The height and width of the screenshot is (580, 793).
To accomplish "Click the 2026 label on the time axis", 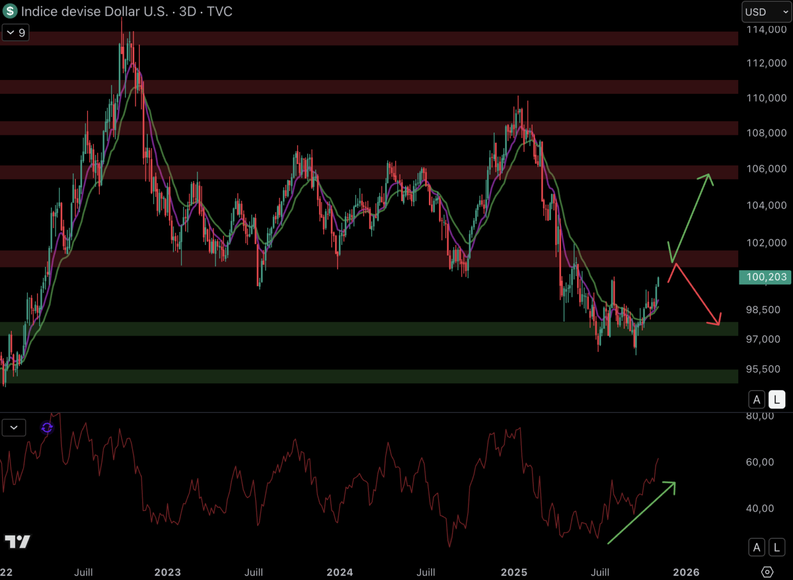I will point(686,572).
